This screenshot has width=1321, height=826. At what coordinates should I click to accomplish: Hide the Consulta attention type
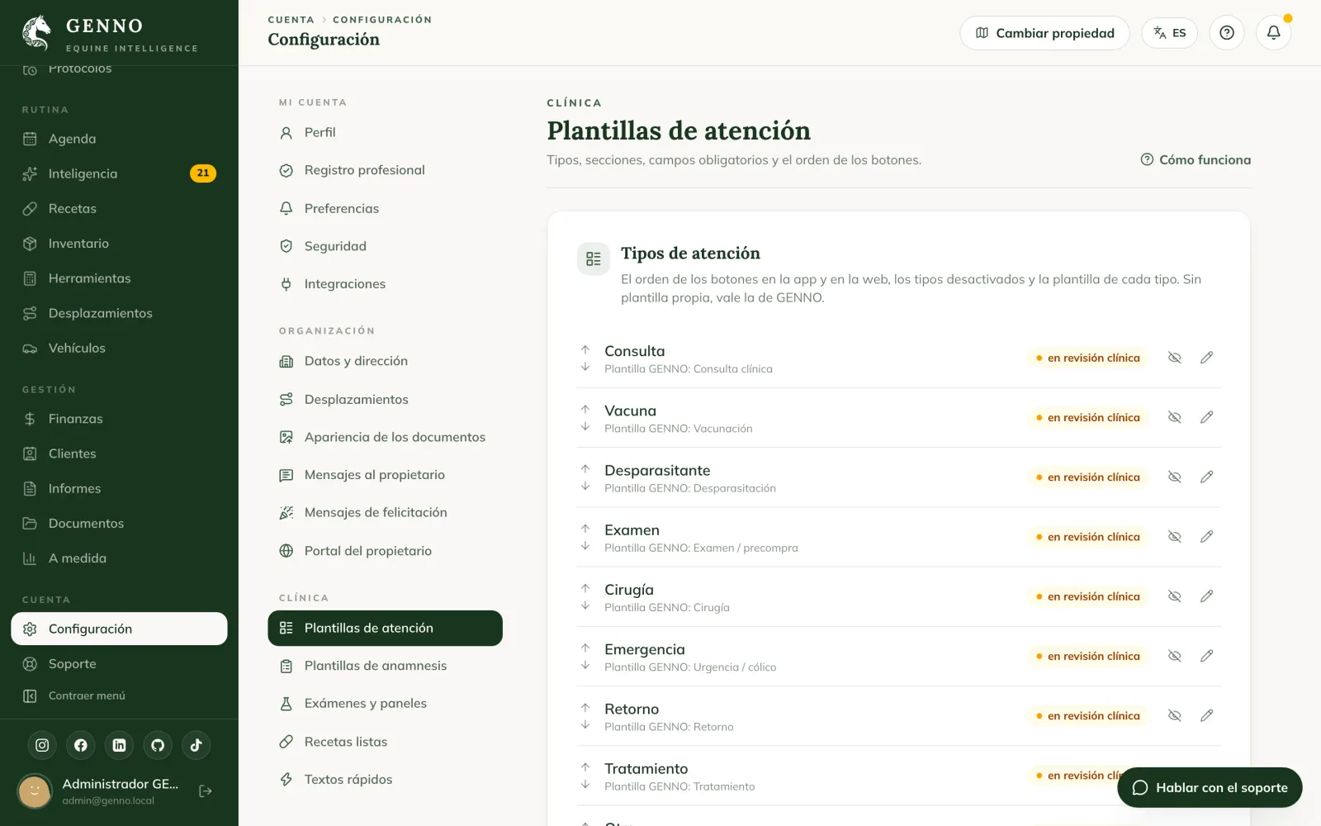(x=1174, y=358)
